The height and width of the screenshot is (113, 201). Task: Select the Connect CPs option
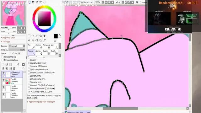(29, 85)
